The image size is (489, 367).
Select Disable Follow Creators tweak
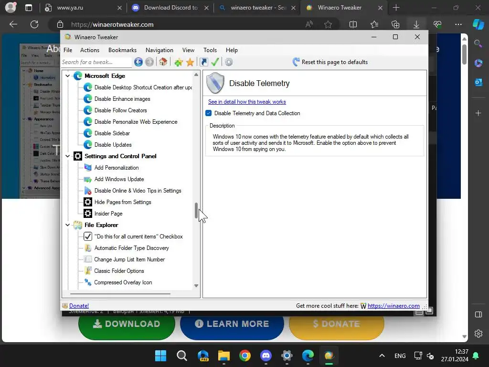point(121,110)
